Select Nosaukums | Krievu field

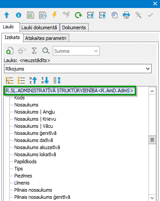[35, 119]
